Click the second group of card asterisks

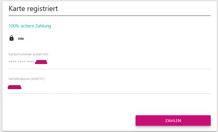pyautogui.click(x=22, y=61)
